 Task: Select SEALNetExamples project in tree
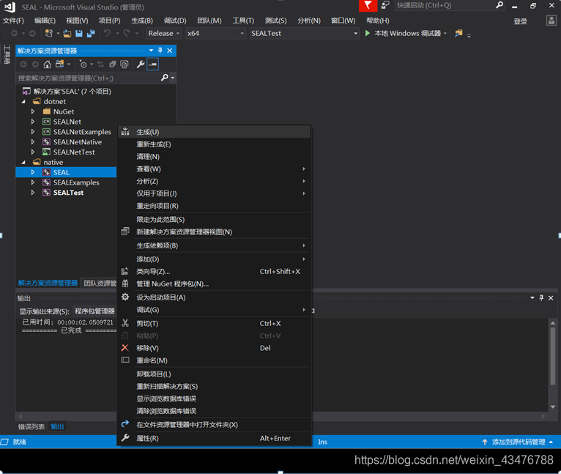[x=82, y=132]
